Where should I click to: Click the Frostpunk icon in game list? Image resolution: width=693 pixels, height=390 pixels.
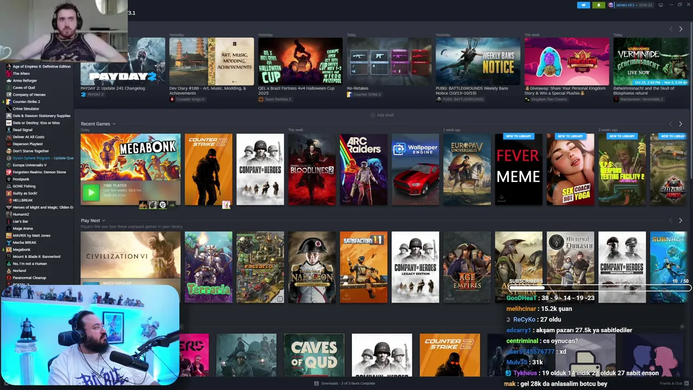tap(9, 179)
